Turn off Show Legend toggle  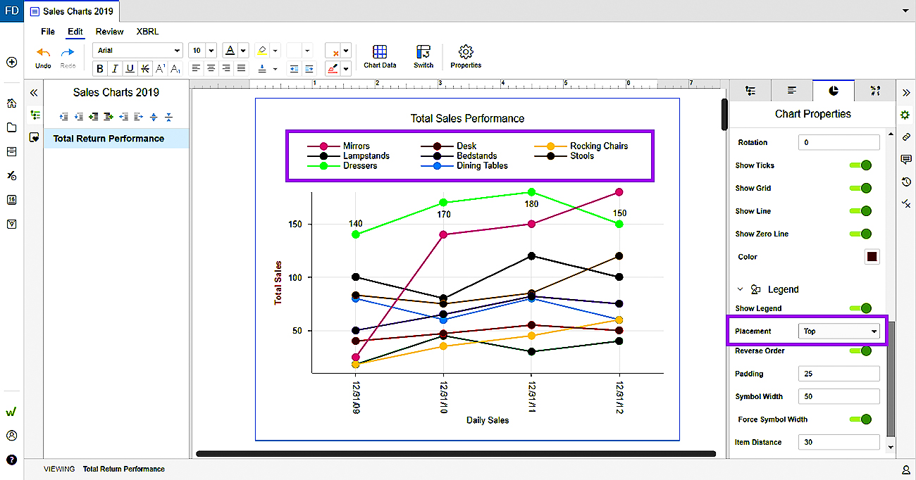860,308
